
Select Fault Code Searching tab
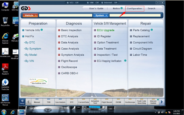click(x=142, y=102)
